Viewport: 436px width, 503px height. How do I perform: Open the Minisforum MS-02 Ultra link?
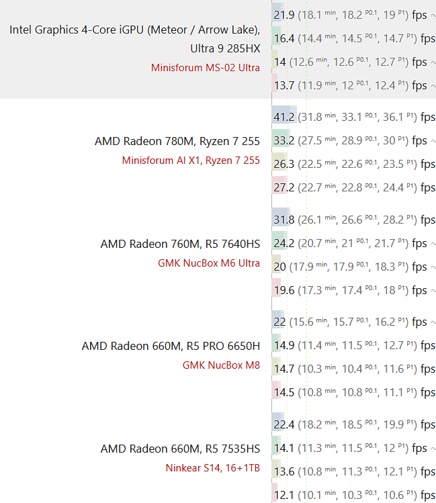(x=206, y=68)
